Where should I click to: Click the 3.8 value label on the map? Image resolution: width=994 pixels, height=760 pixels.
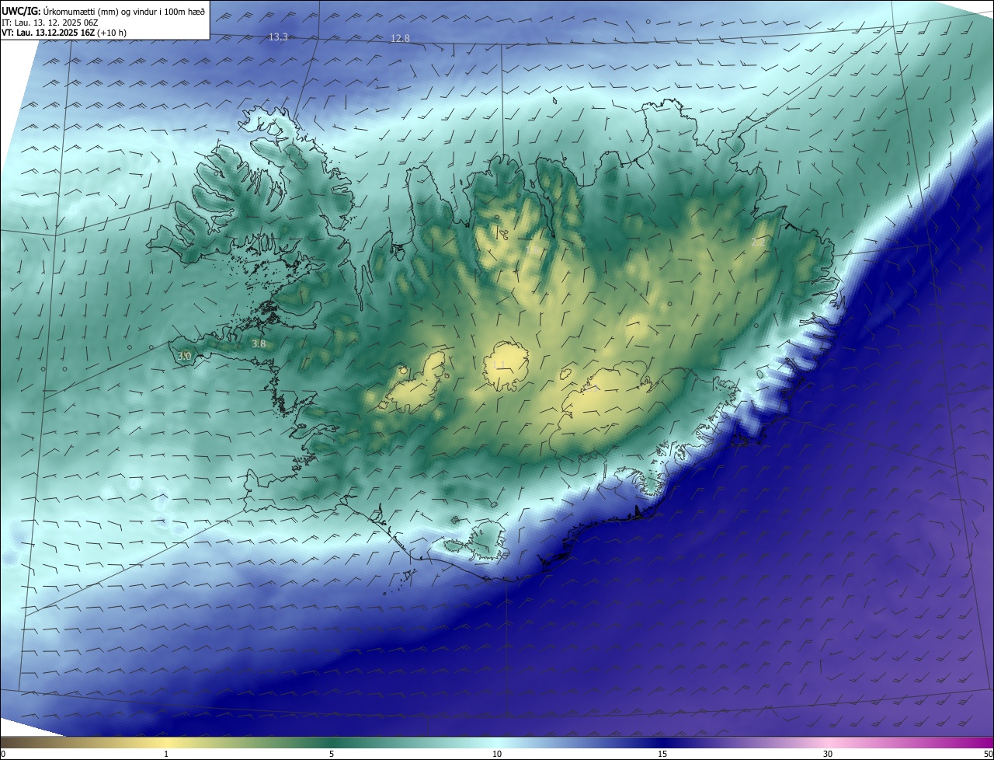point(259,343)
